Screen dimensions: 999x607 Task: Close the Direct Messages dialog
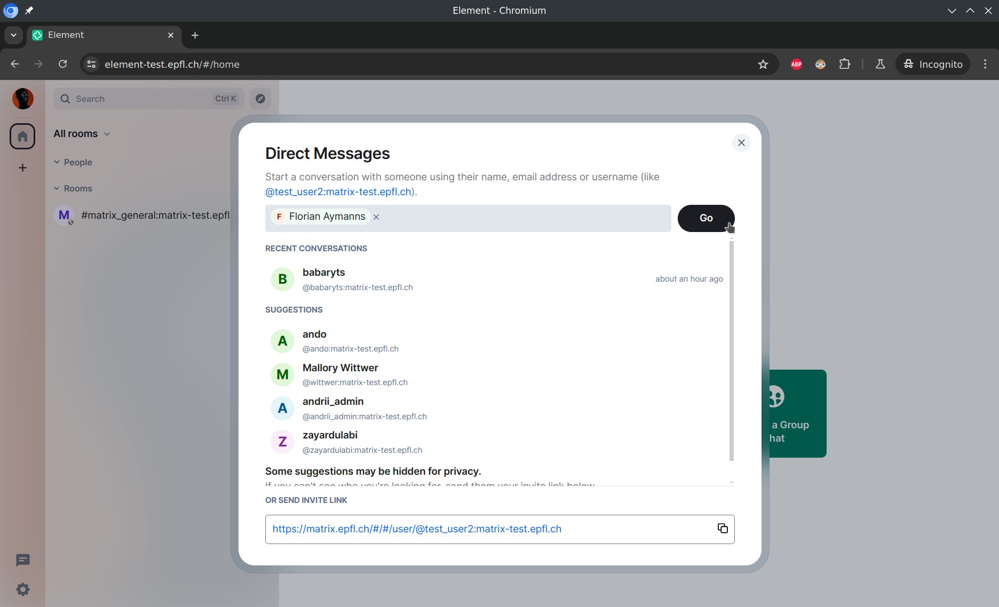pyautogui.click(x=741, y=143)
